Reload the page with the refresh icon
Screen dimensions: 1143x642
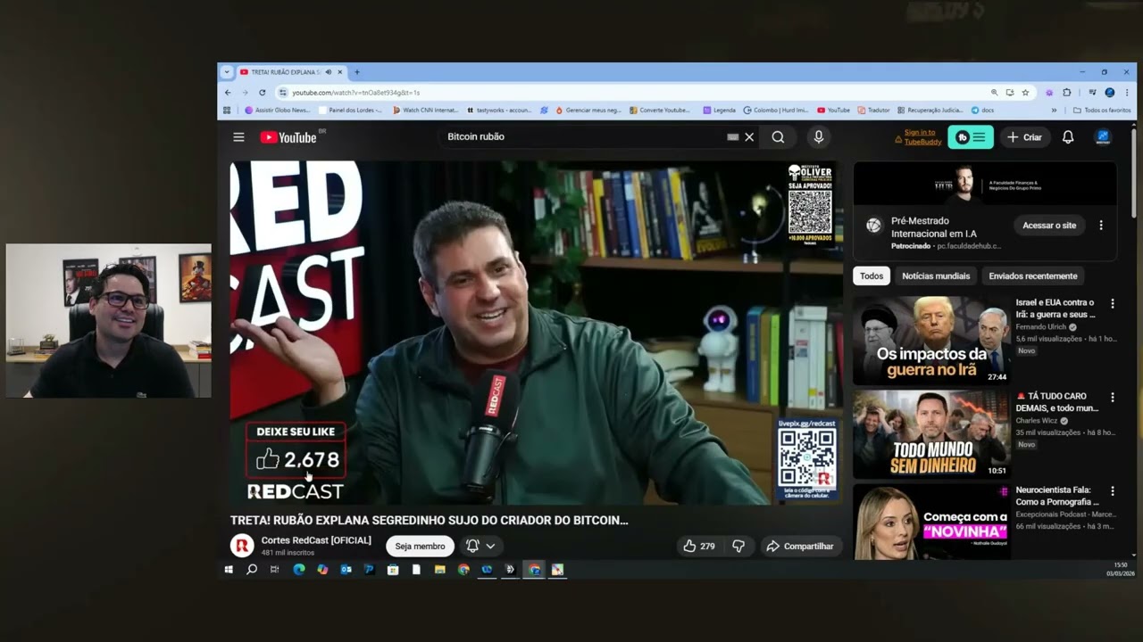point(262,92)
